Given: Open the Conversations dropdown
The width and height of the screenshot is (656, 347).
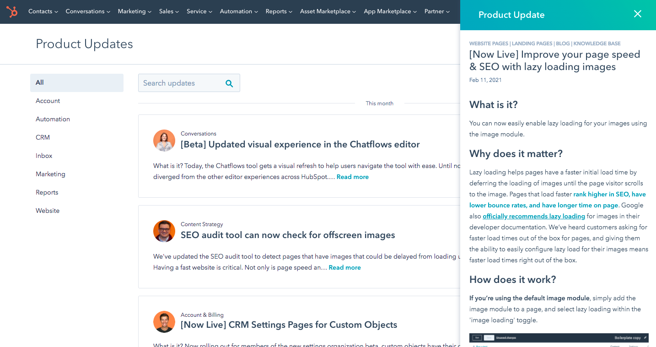Looking at the screenshot, I should pos(85,11).
